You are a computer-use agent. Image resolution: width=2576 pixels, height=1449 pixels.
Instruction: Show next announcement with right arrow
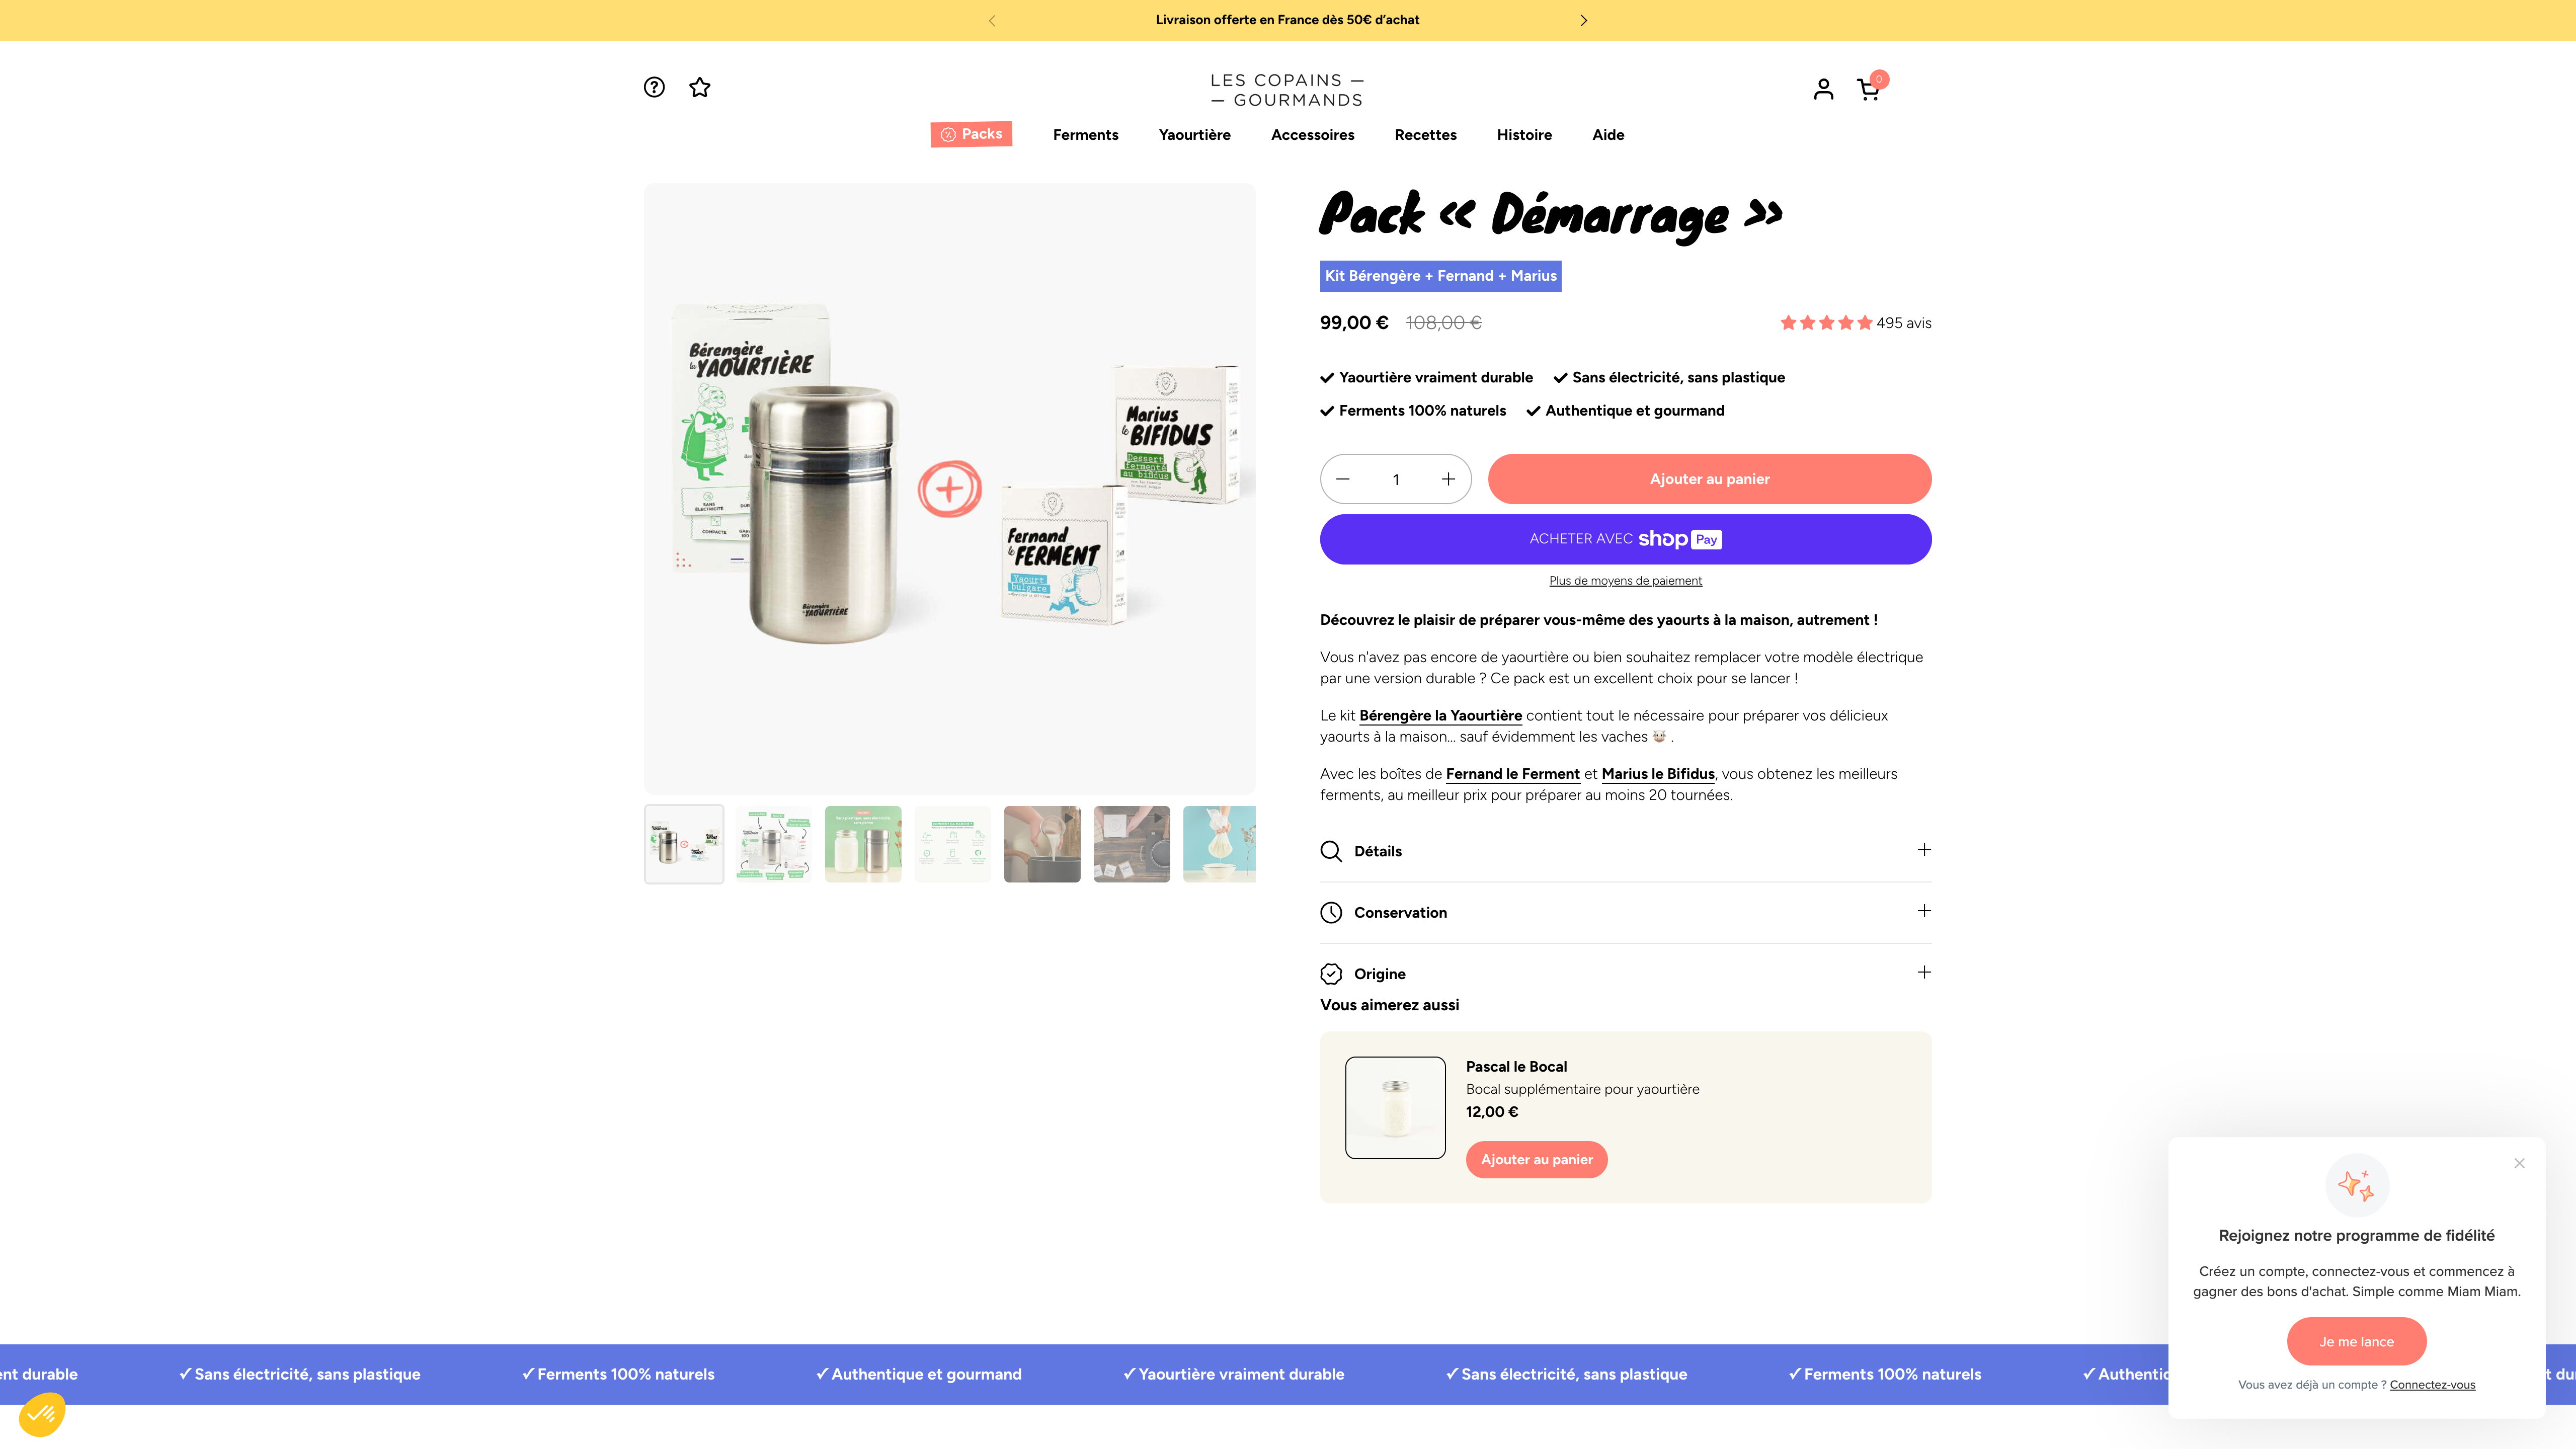(x=1583, y=20)
